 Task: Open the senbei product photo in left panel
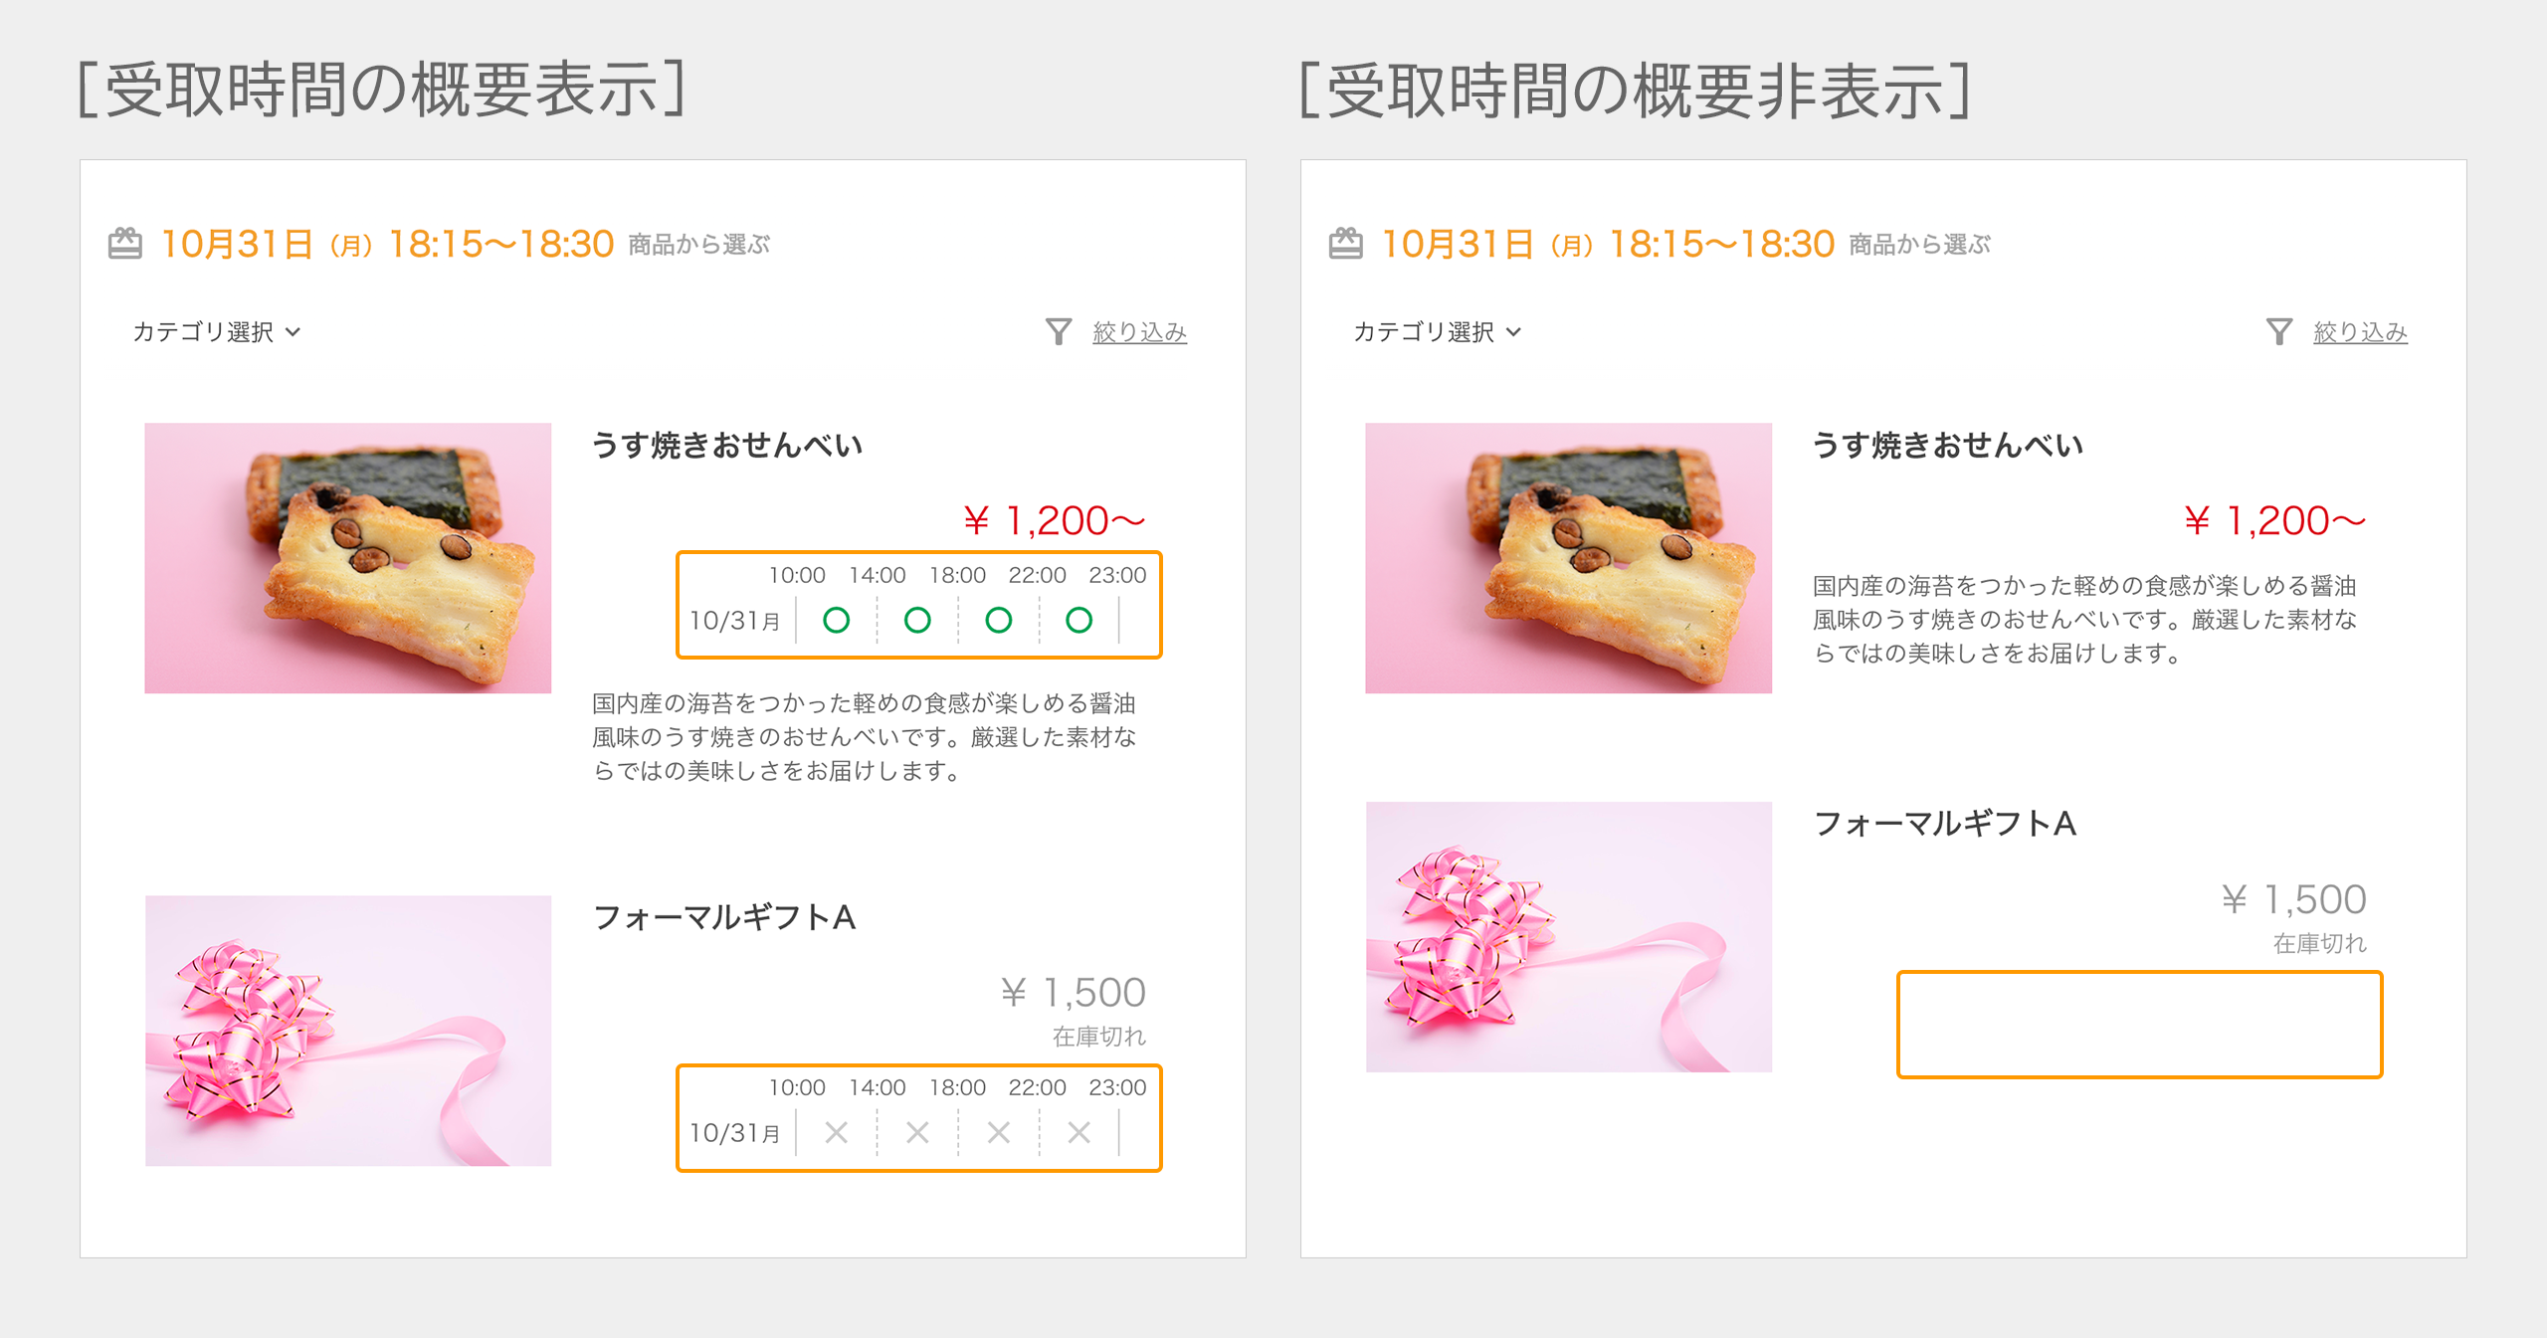[x=347, y=558]
